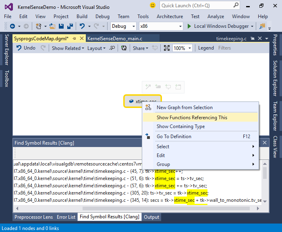Close the timekeeping.c preview tab
Viewport: 282px width, 232px height.
point(260,39)
